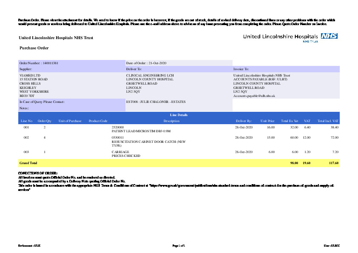
Task: Click the NHS logo in the header
Action: [x=329, y=36]
